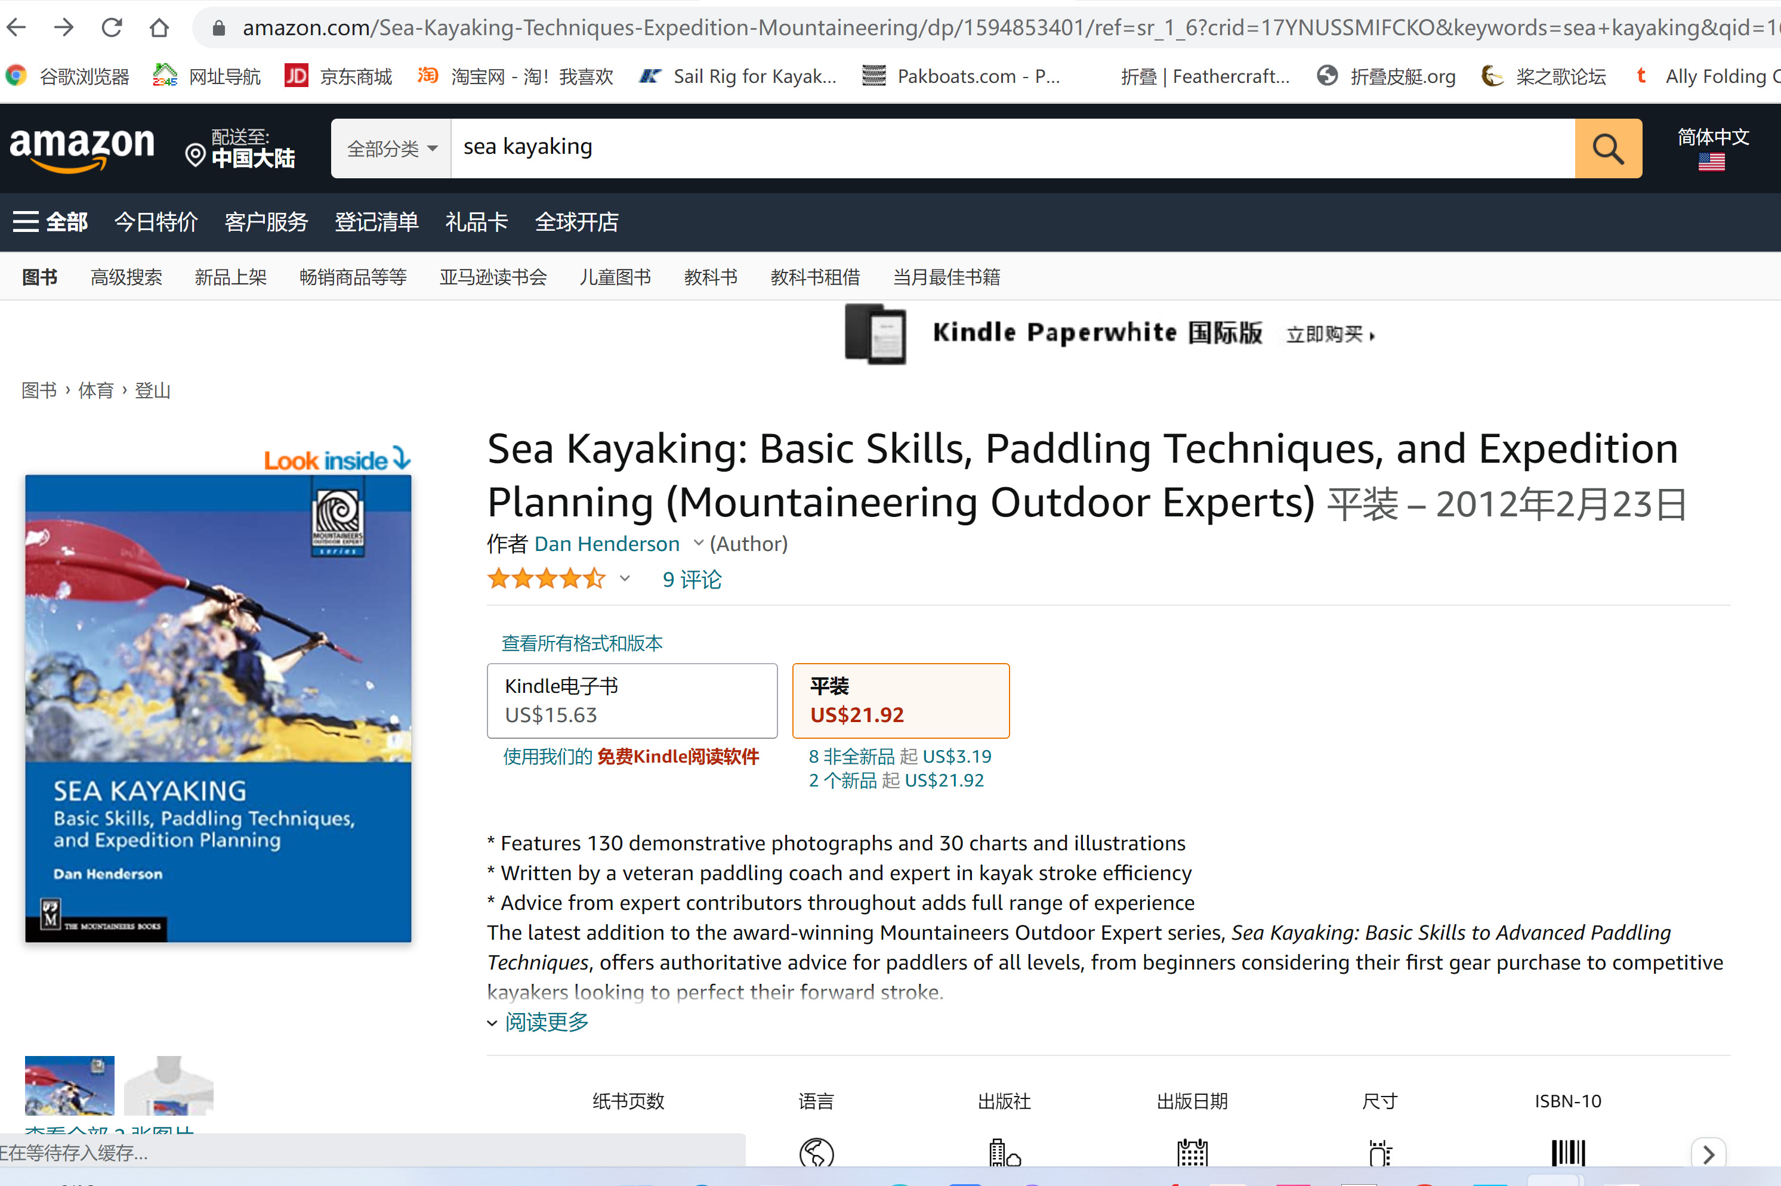Go to 礼品卡
The width and height of the screenshot is (1781, 1186).
tap(477, 222)
